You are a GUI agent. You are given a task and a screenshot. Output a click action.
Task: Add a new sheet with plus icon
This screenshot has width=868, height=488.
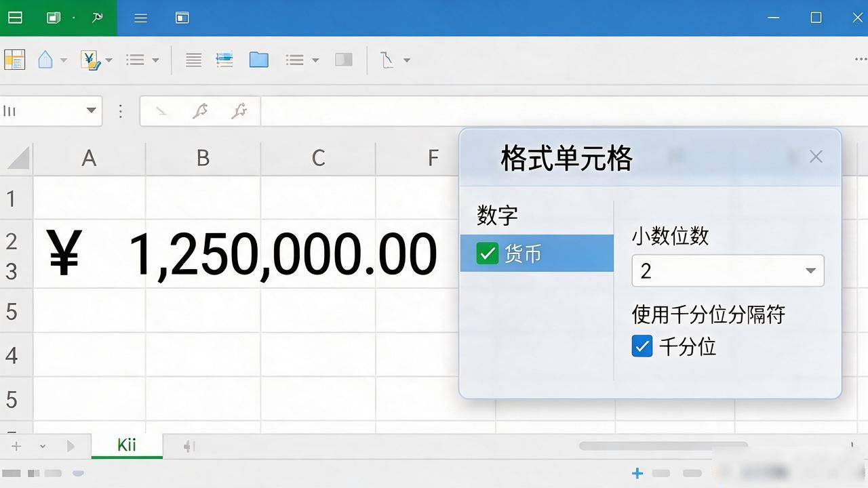click(x=16, y=446)
